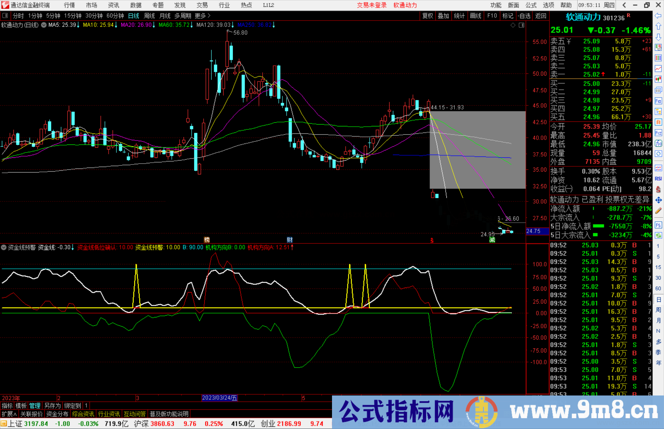Open the 公式 menu
This screenshot has width=664, height=429.
531,5
